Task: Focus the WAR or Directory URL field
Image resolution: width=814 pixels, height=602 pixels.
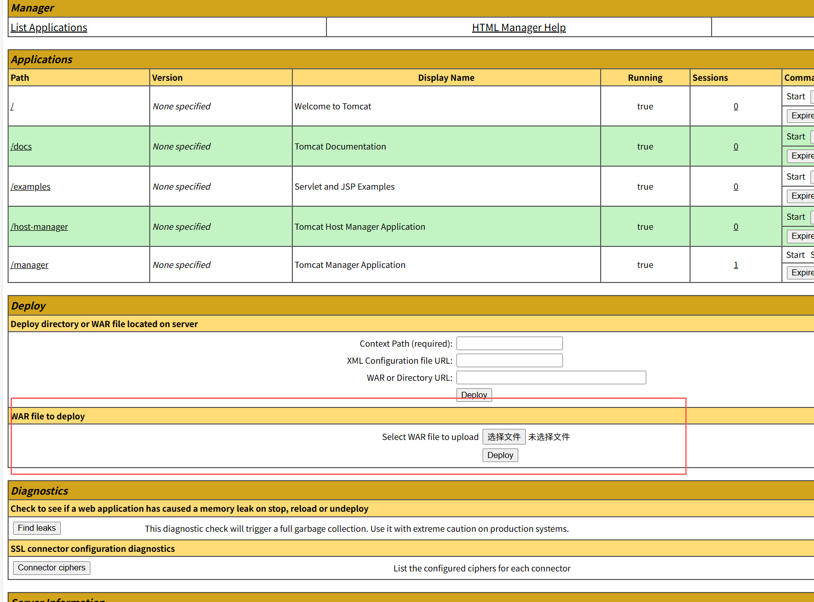Action: (551, 378)
